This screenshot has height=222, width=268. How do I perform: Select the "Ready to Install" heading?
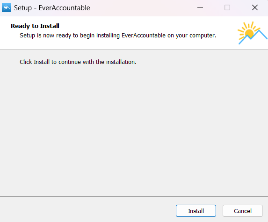(35, 26)
